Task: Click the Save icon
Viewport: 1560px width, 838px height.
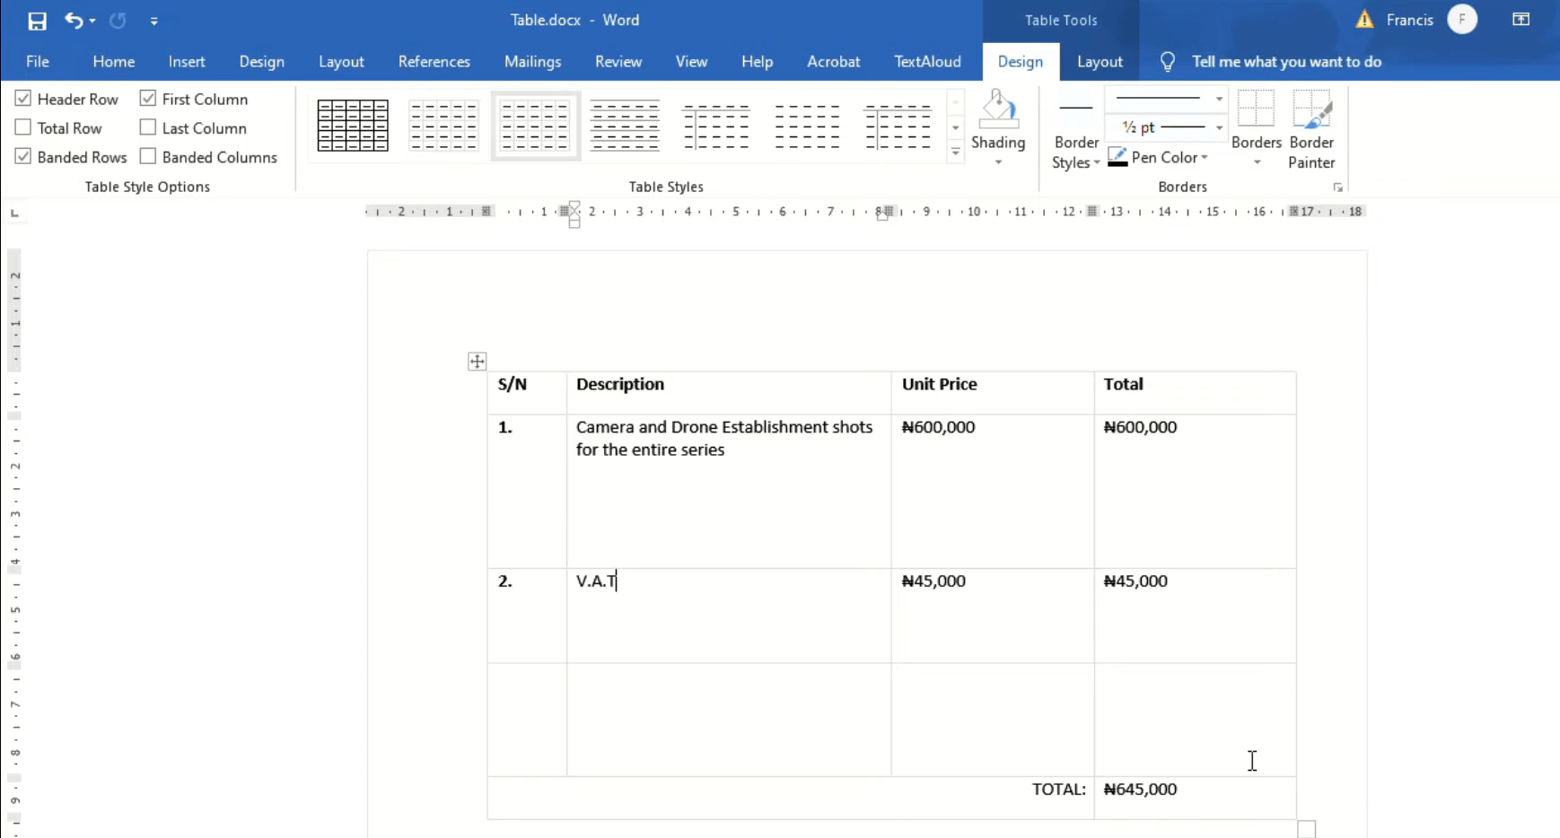Action: [x=37, y=21]
